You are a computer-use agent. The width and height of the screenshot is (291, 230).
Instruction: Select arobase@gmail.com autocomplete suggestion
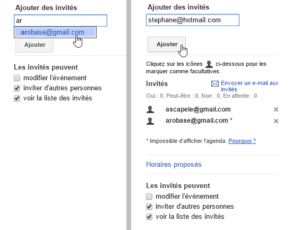point(55,32)
